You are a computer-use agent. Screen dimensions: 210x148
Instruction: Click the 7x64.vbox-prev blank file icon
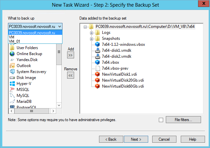pyautogui.click(x=98, y=68)
